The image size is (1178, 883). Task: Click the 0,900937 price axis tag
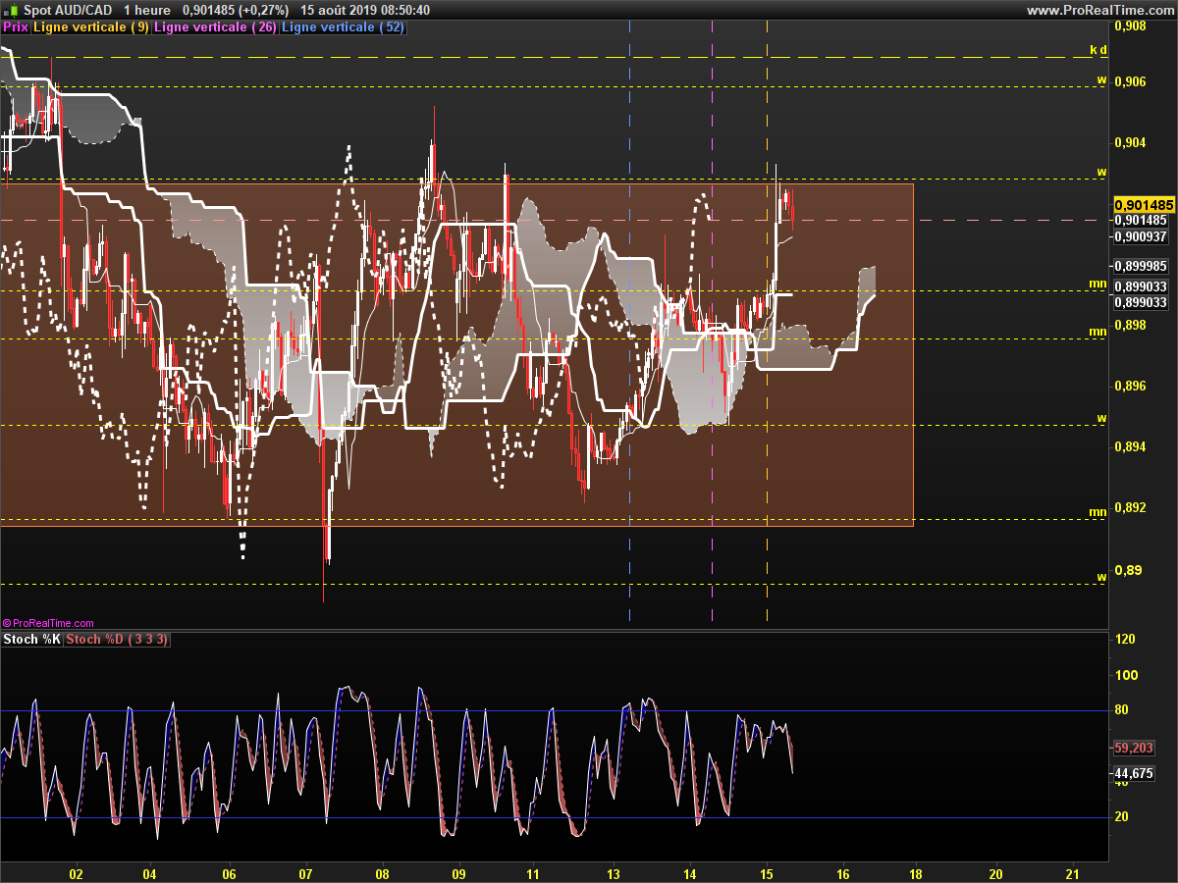pyautogui.click(x=1140, y=236)
